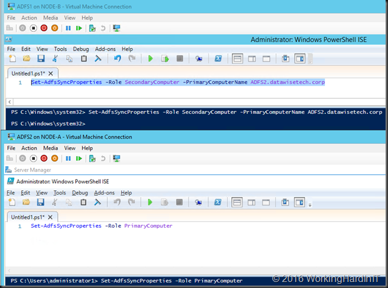This screenshot has height=288, width=388.
Task: Click Clear console icon in ADFS1 PowerShell ISE
Action: click(x=98, y=58)
